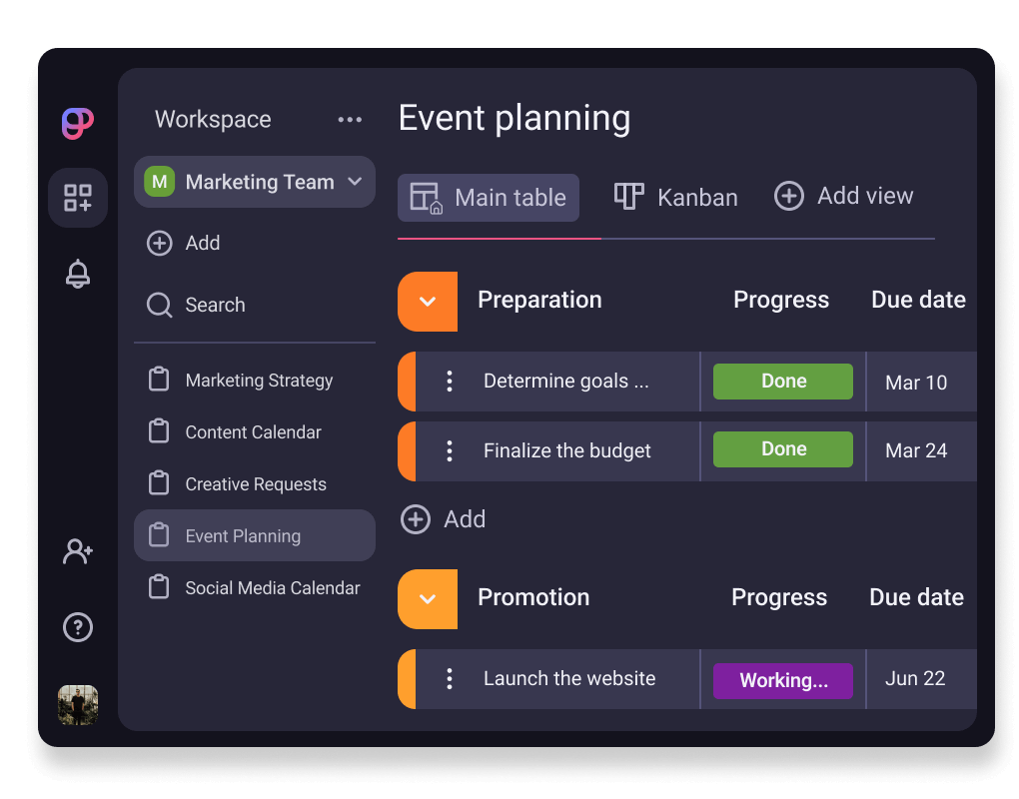
Task: Open the workspaces grid icon
Action: (78, 198)
